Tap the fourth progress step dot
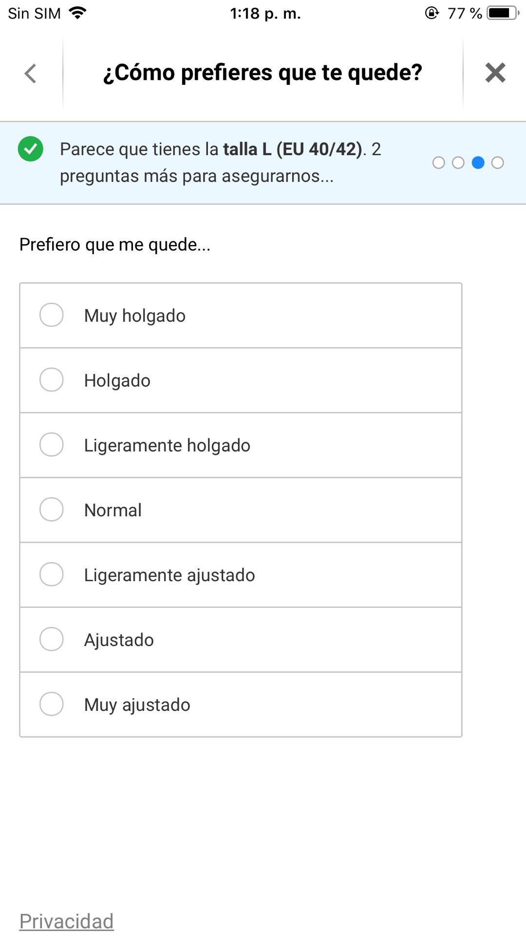This screenshot has height=936, width=526. [x=498, y=163]
